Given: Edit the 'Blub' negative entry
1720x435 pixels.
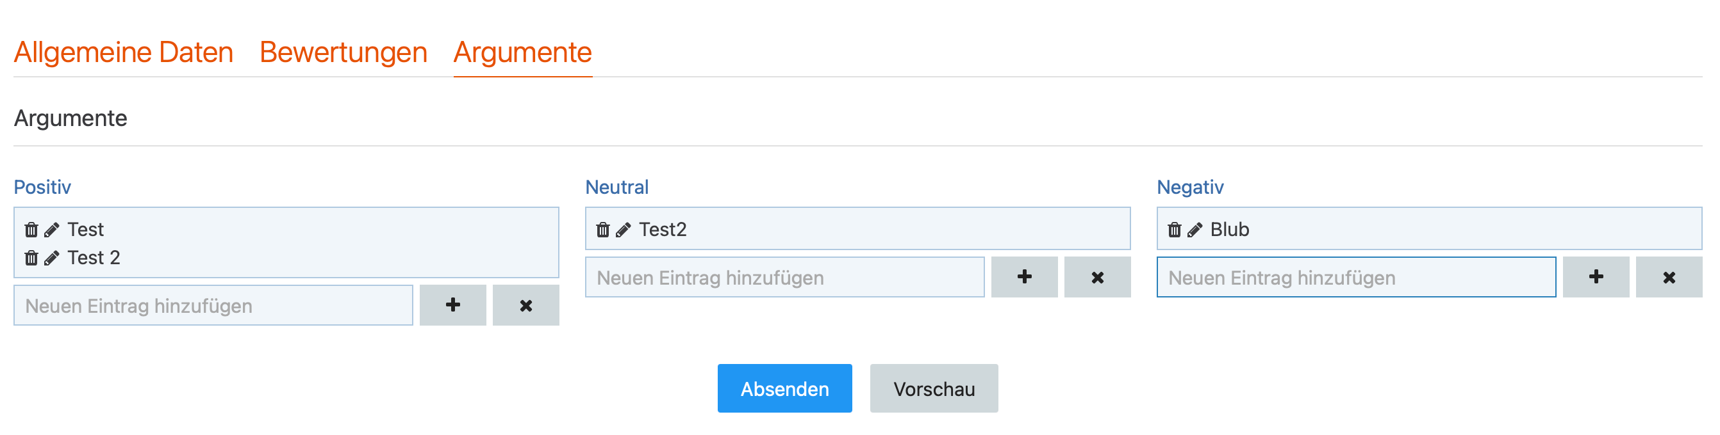Looking at the screenshot, I should 1195,230.
